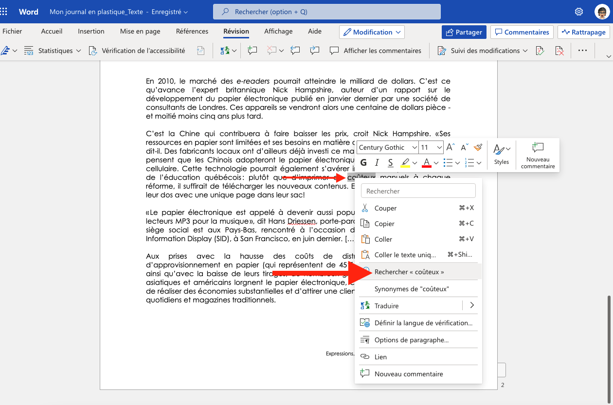
Task: Apply italic formatting in the mini toolbar
Action: [377, 162]
